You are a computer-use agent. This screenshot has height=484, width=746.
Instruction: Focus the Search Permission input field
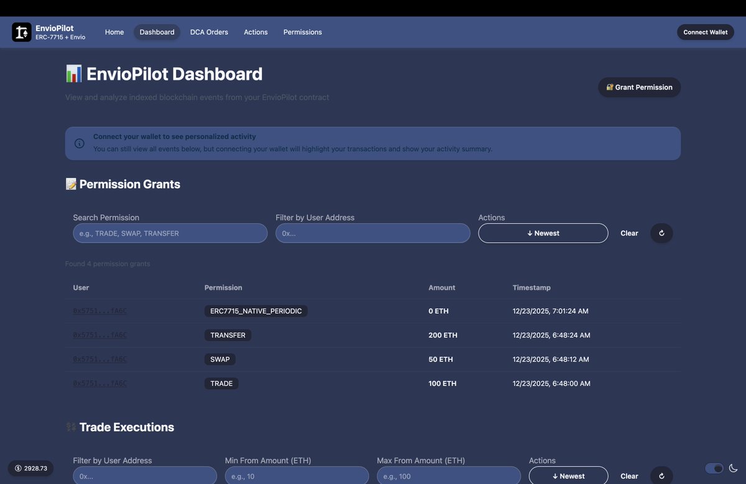click(170, 233)
